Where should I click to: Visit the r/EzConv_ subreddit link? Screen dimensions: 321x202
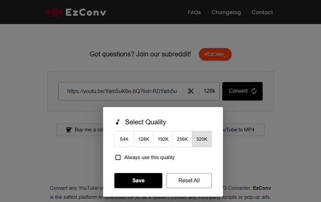click(215, 54)
